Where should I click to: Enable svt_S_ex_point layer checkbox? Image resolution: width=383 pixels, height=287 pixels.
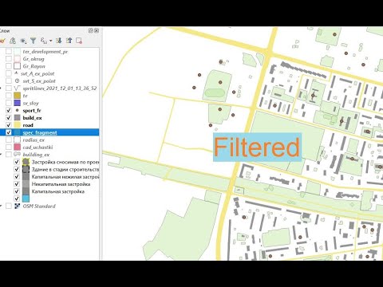(x=9, y=81)
